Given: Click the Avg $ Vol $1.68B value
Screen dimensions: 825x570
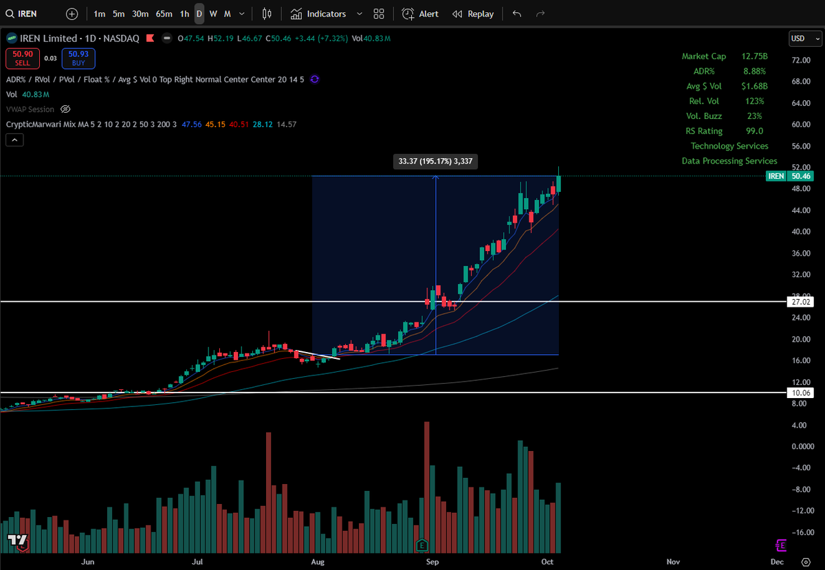Looking at the screenshot, I should click(x=753, y=86).
